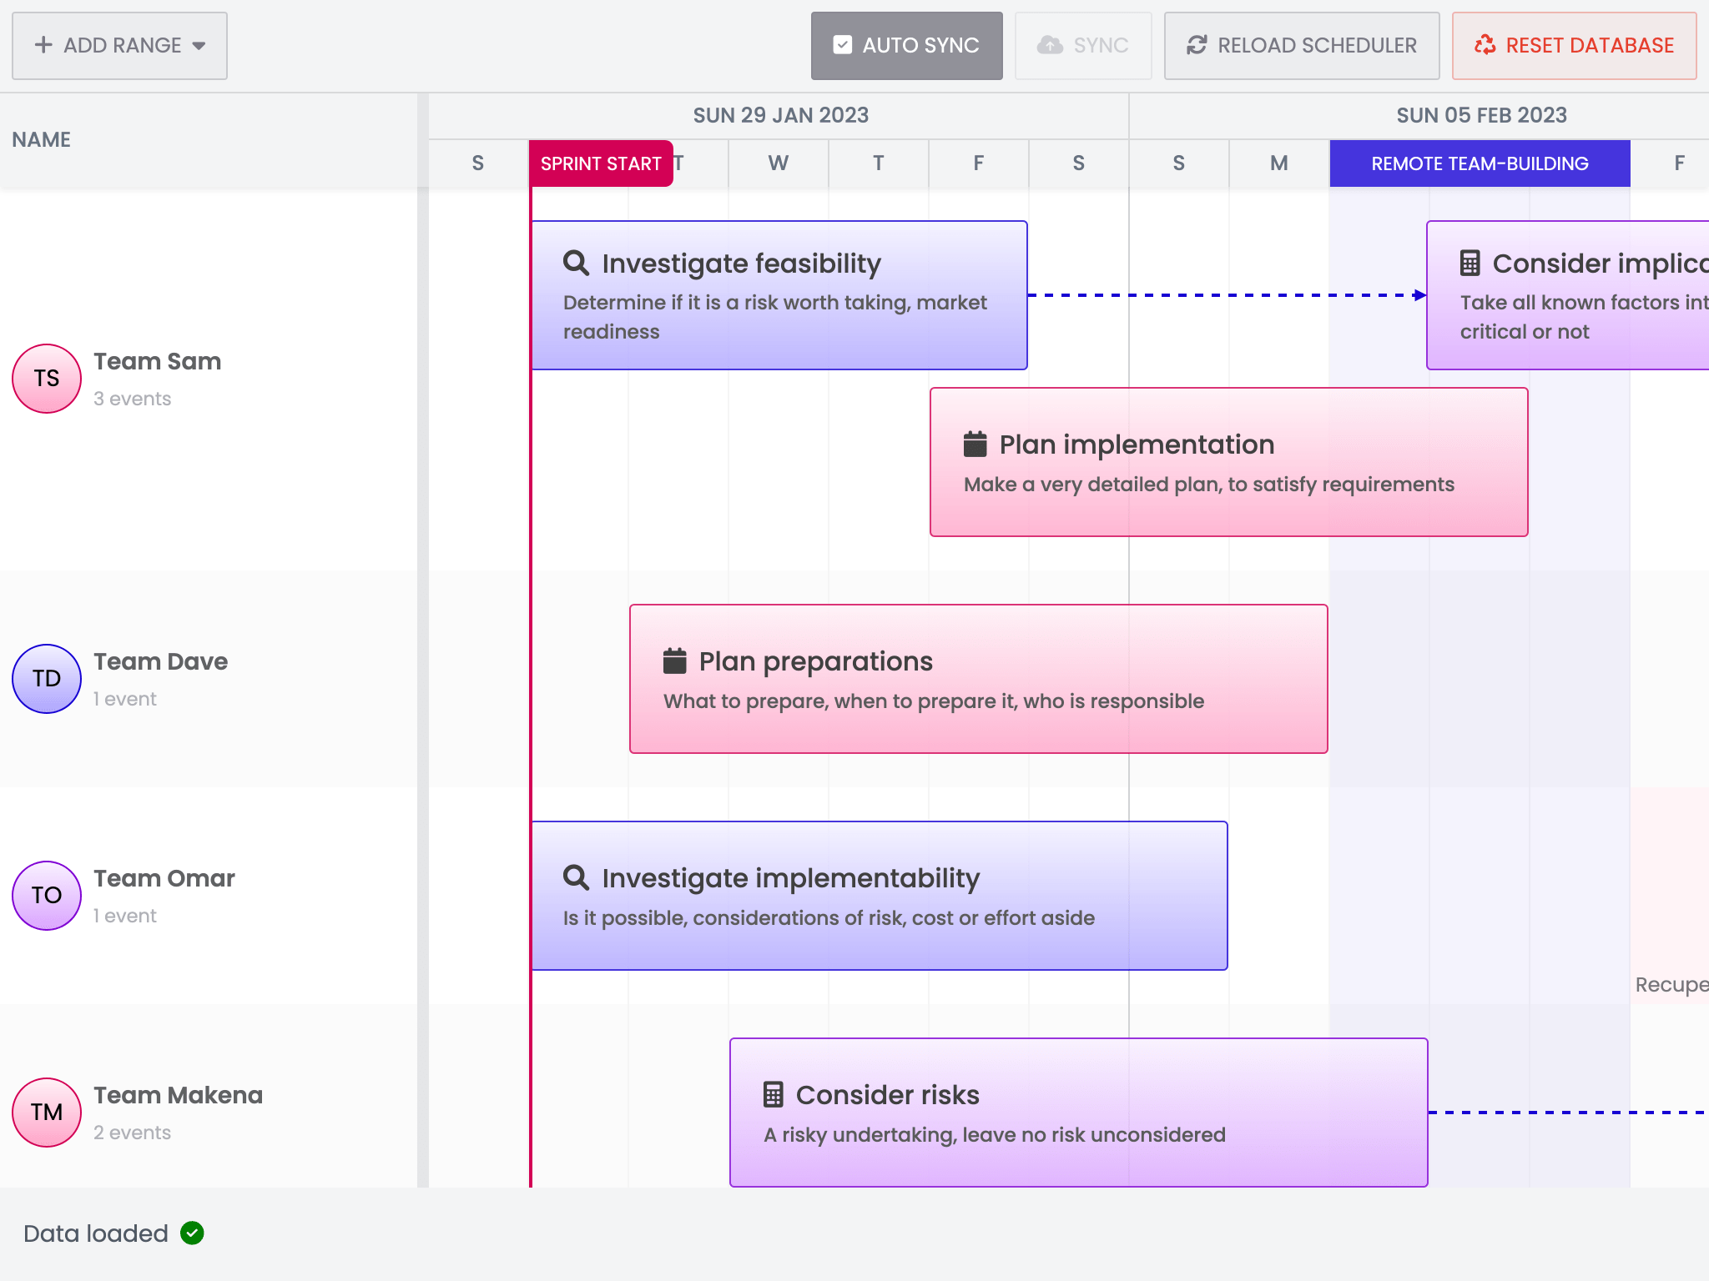Click calendar icon on Plan preparations event
The image size is (1709, 1281).
click(x=674, y=661)
